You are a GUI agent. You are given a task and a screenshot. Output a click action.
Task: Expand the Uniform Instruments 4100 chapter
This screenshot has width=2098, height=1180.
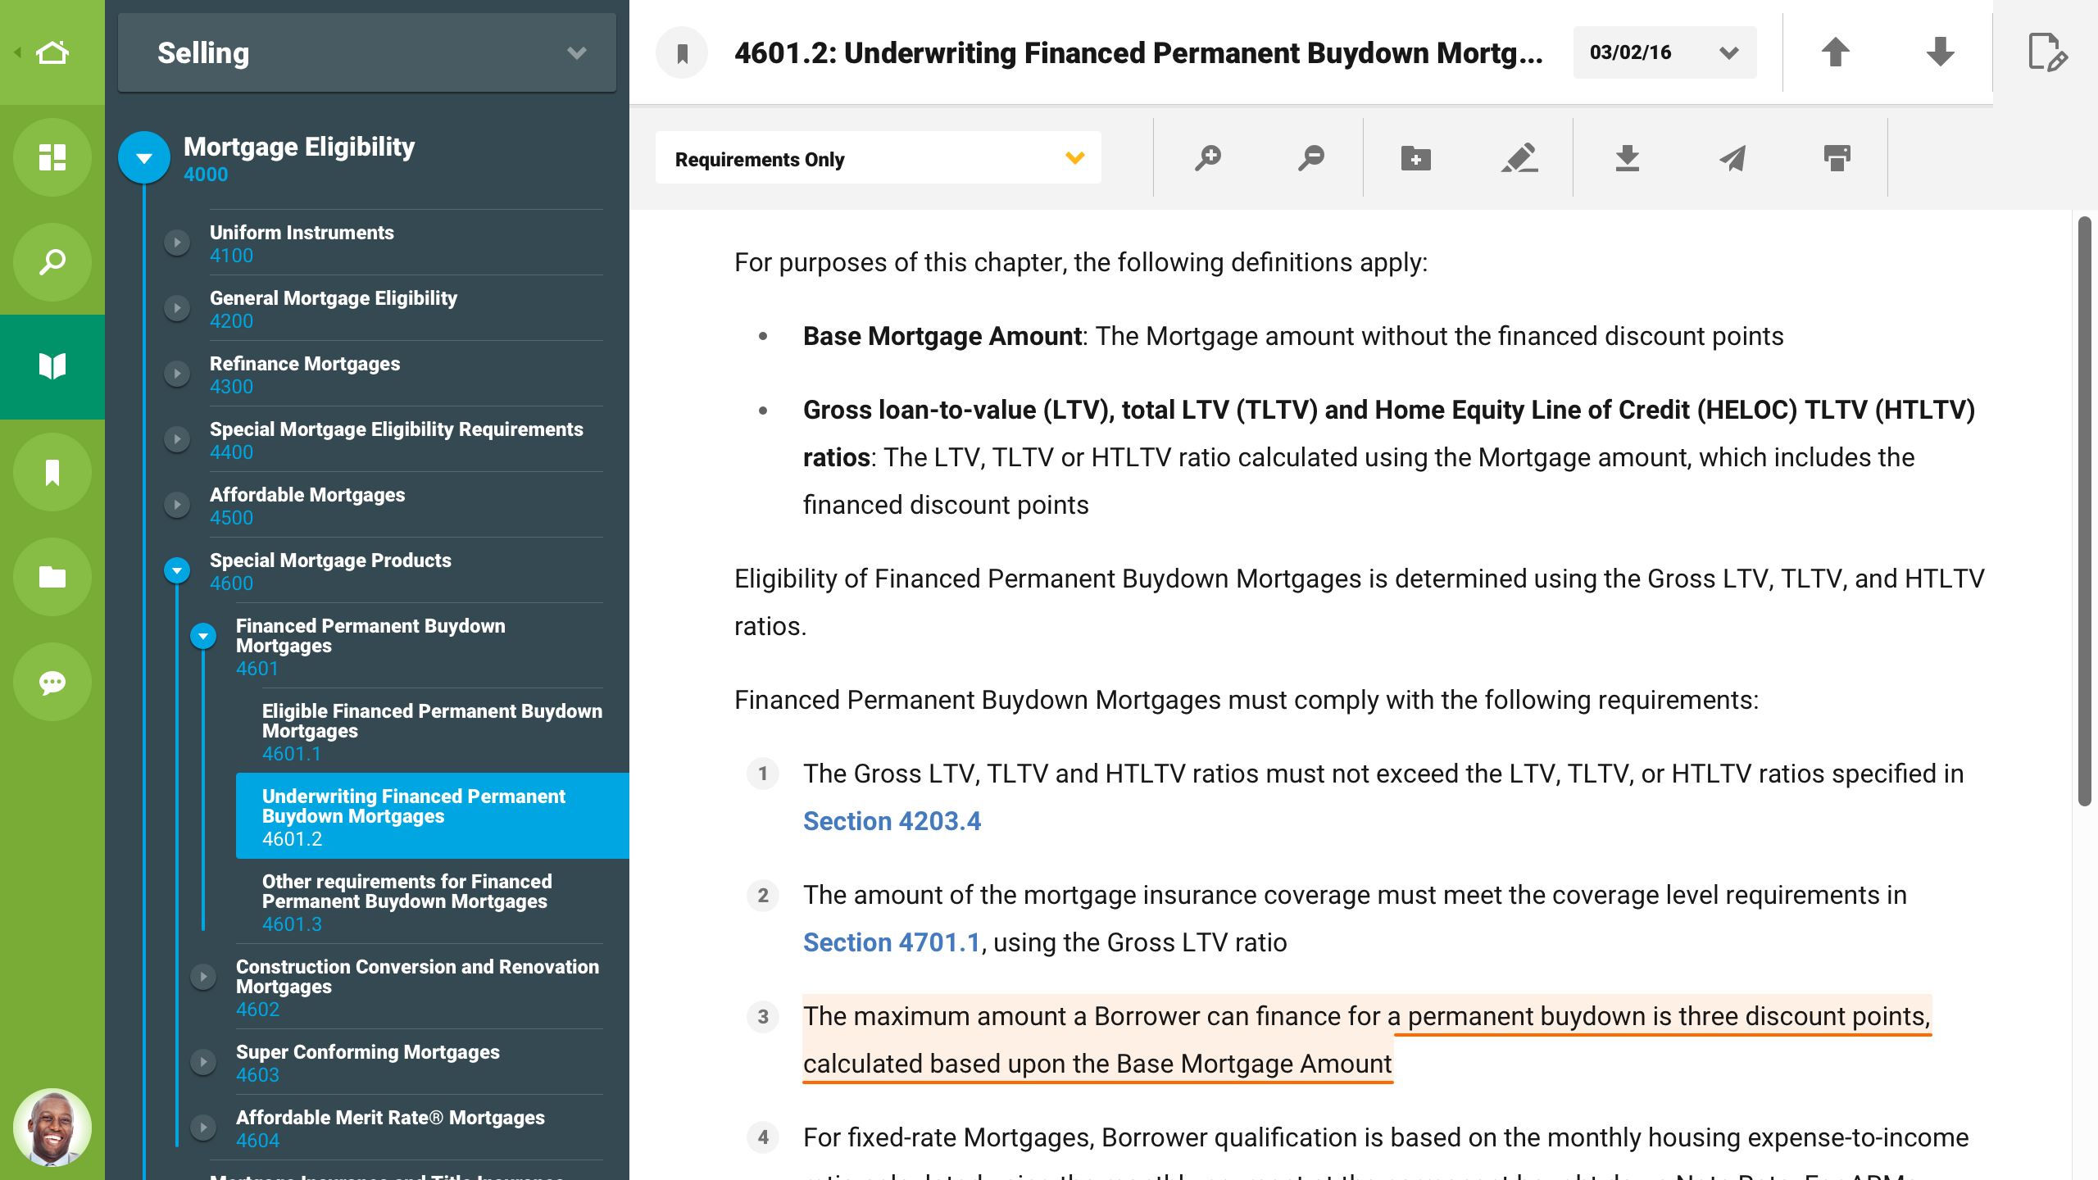coord(177,243)
